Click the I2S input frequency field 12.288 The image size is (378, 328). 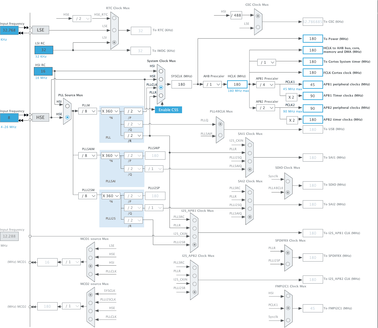pyautogui.click(x=9, y=236)
